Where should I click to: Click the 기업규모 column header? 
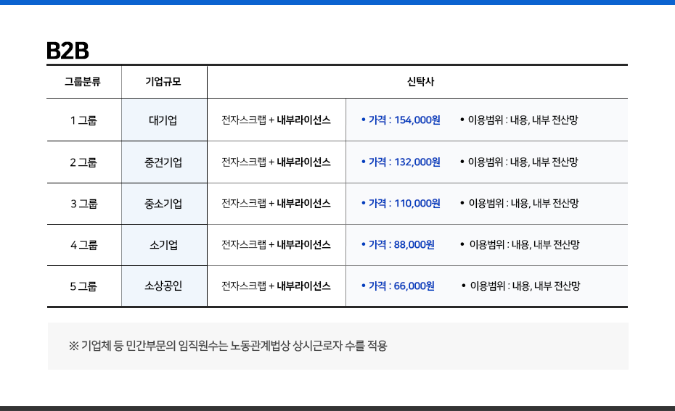point(163,82)
